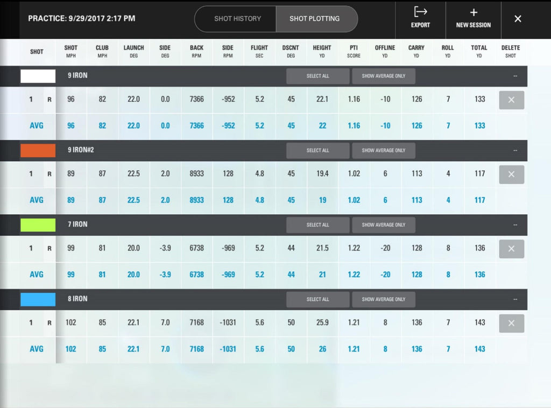The image size is (551, 408).
Task: Click the white 9 IRON color swatch
Action: coord(38,76)
